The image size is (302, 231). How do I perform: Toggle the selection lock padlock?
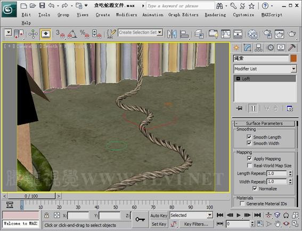46,215
